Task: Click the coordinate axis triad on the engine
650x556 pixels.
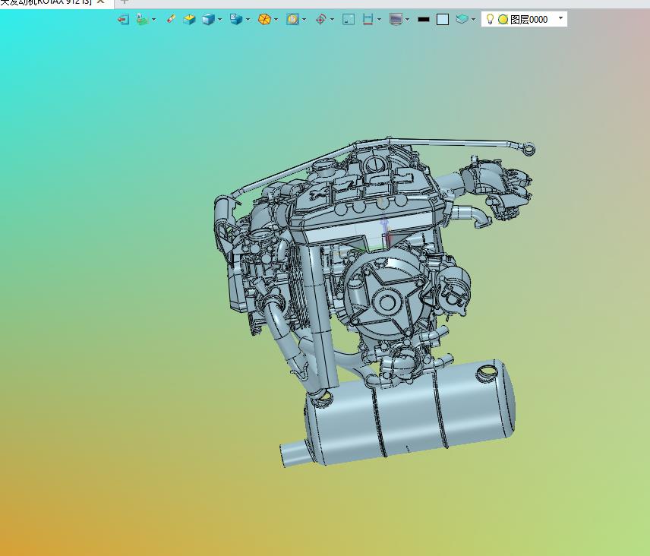Action: pos(385,234)
